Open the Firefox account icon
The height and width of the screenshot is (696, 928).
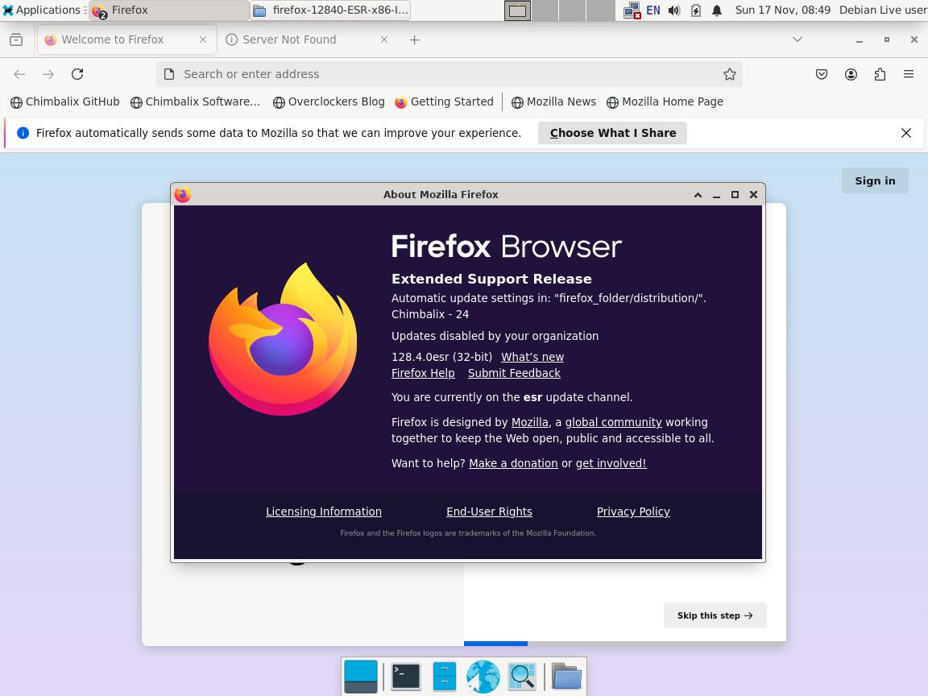[x=851, y=74]
